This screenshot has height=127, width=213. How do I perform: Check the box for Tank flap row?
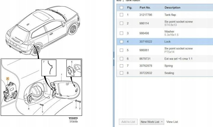point(122,15)
